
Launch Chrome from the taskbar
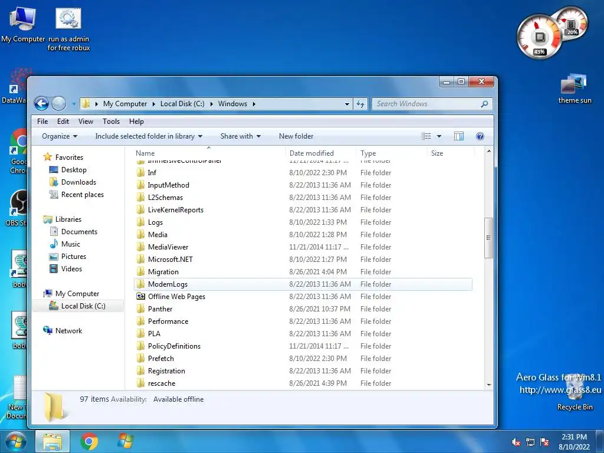pos(89,442)
